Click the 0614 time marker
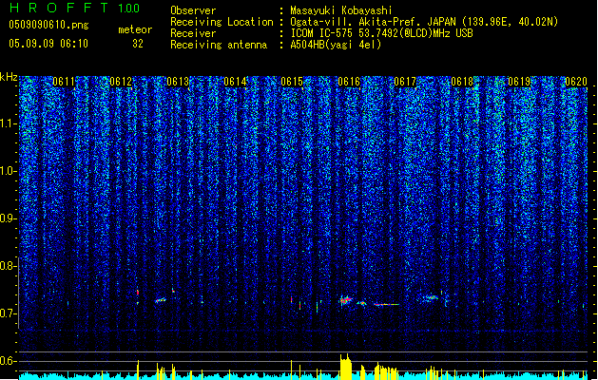The width and height of the screenshot is (598, 380). tap(235, 82)
